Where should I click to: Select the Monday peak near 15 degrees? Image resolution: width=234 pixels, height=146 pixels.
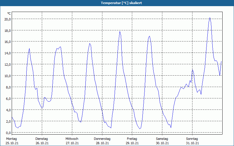(x=30, y=48)
